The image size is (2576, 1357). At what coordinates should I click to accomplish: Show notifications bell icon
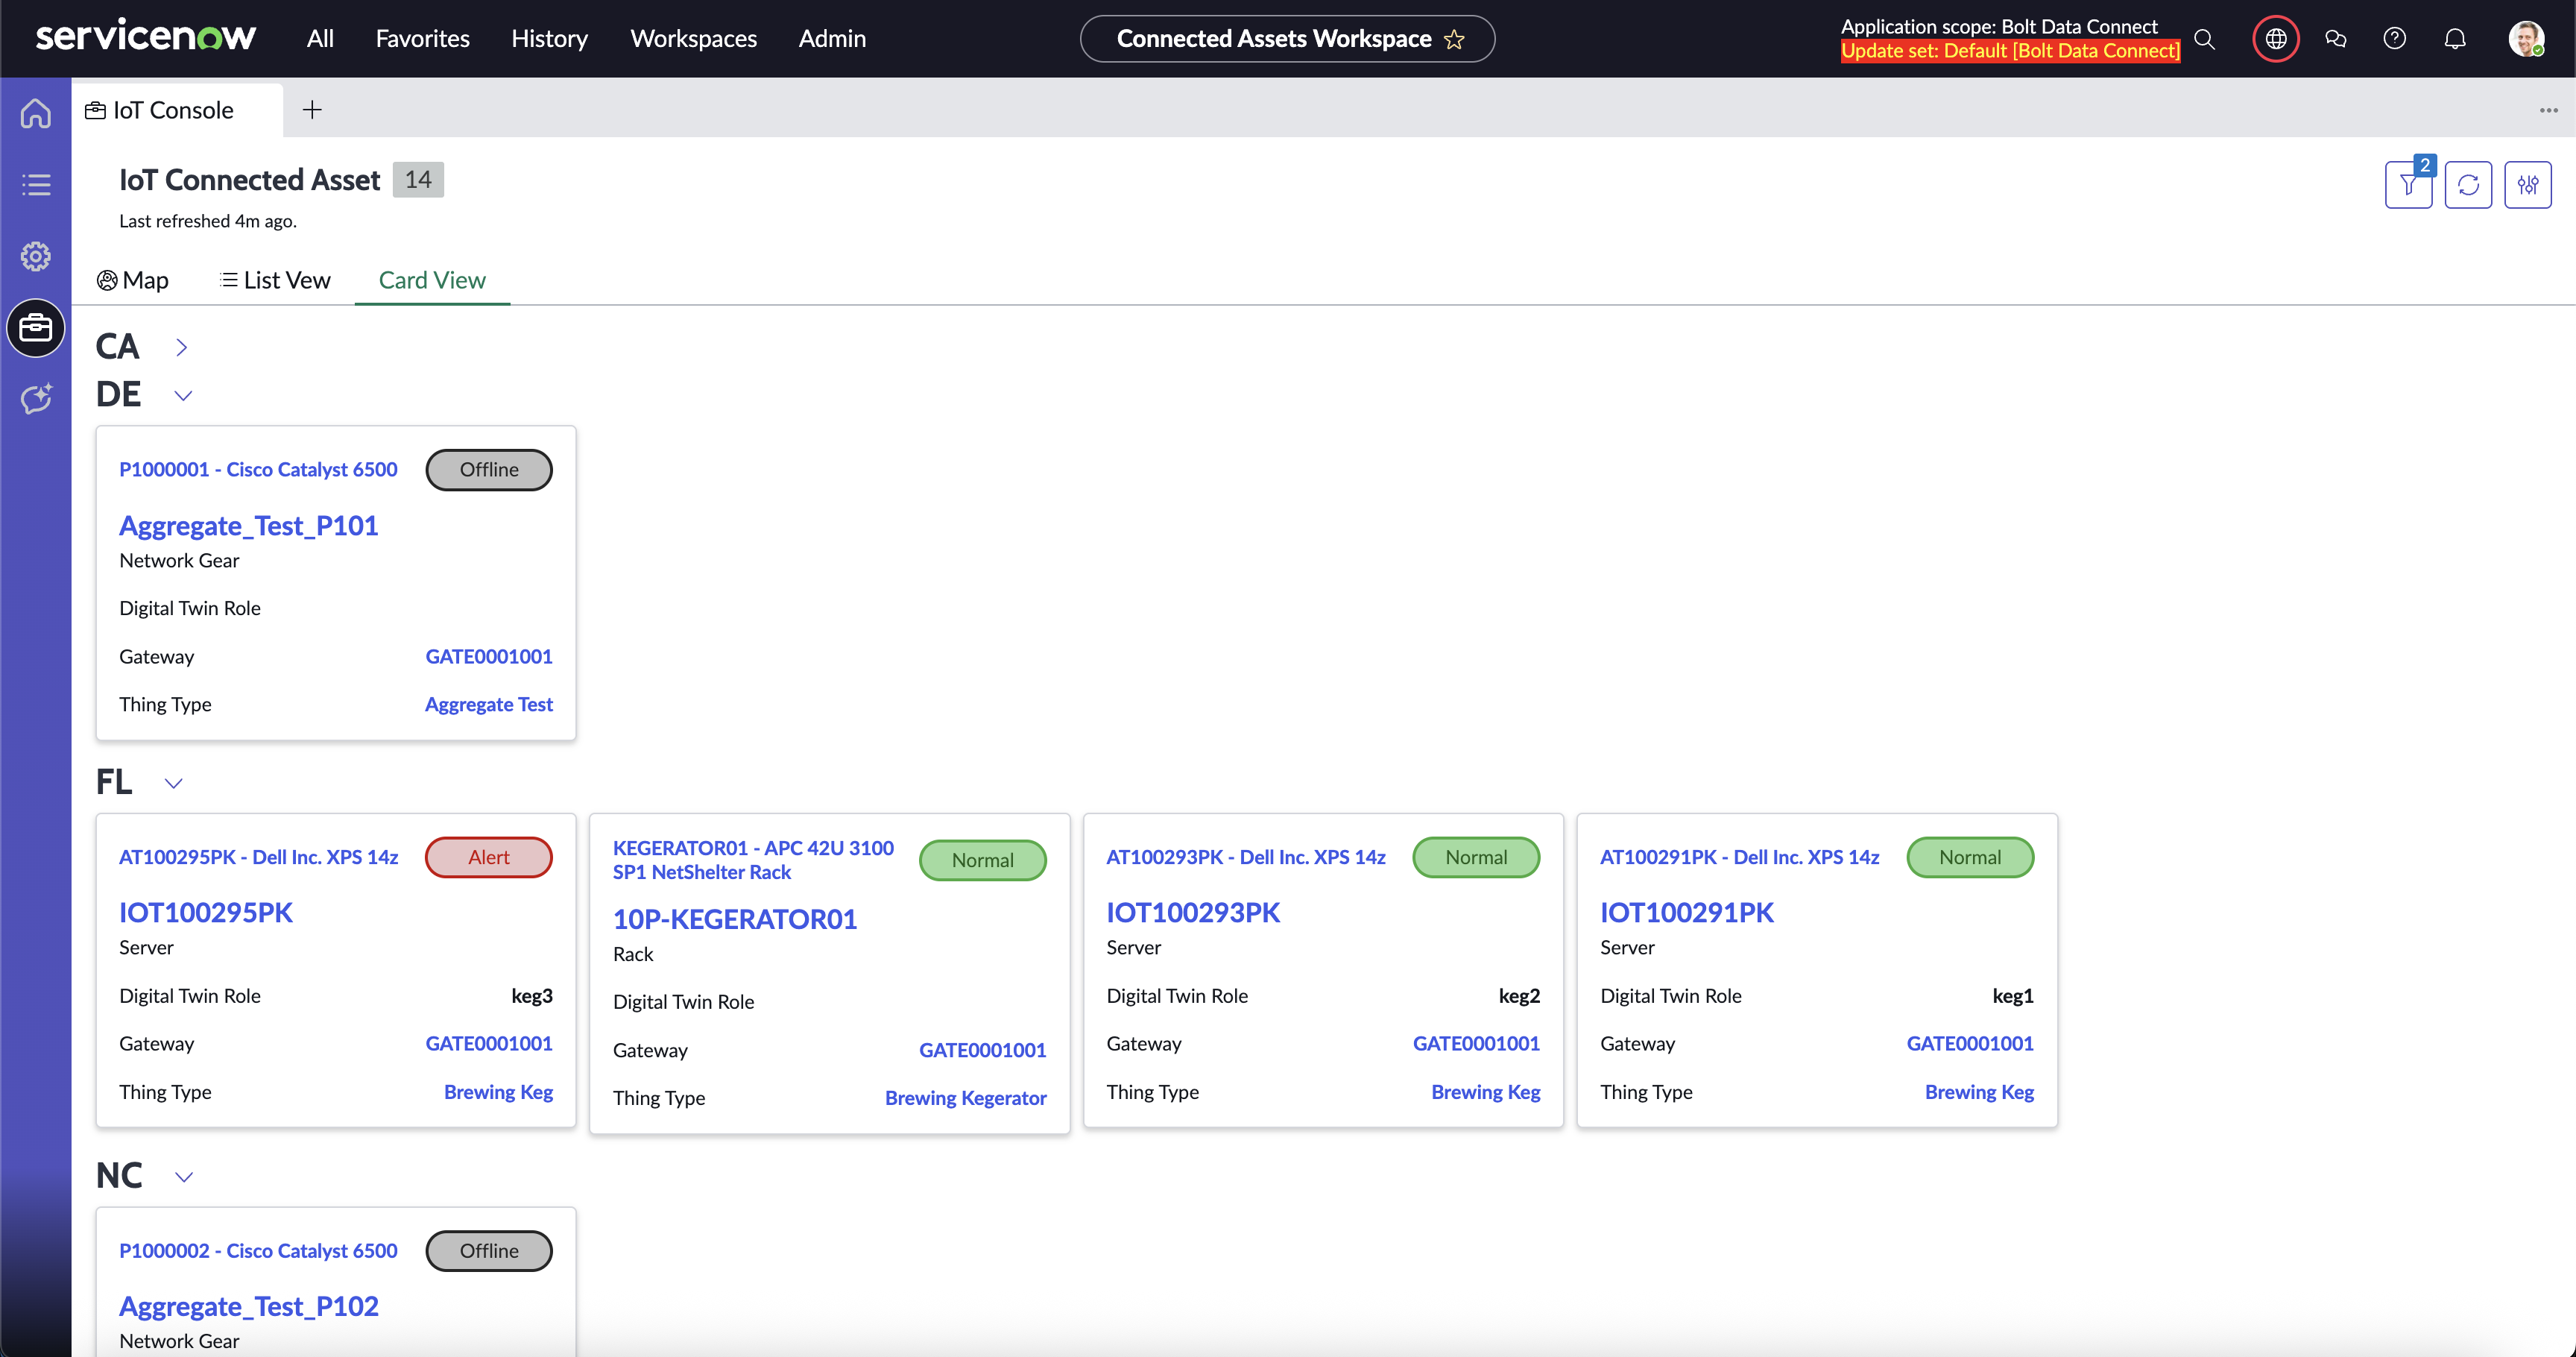(2455, 39)
